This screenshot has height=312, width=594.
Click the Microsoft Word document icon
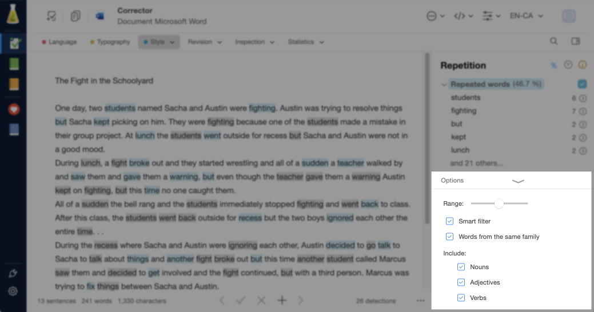pyautogui.click(x=100, y=17)
